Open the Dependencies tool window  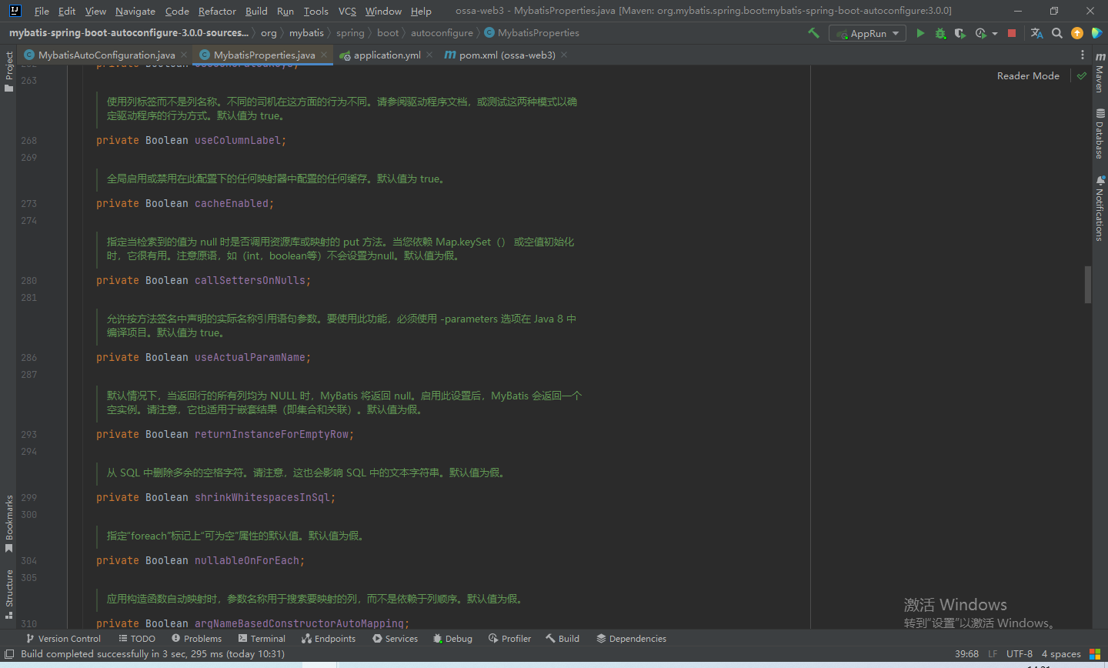coord(631,639)
